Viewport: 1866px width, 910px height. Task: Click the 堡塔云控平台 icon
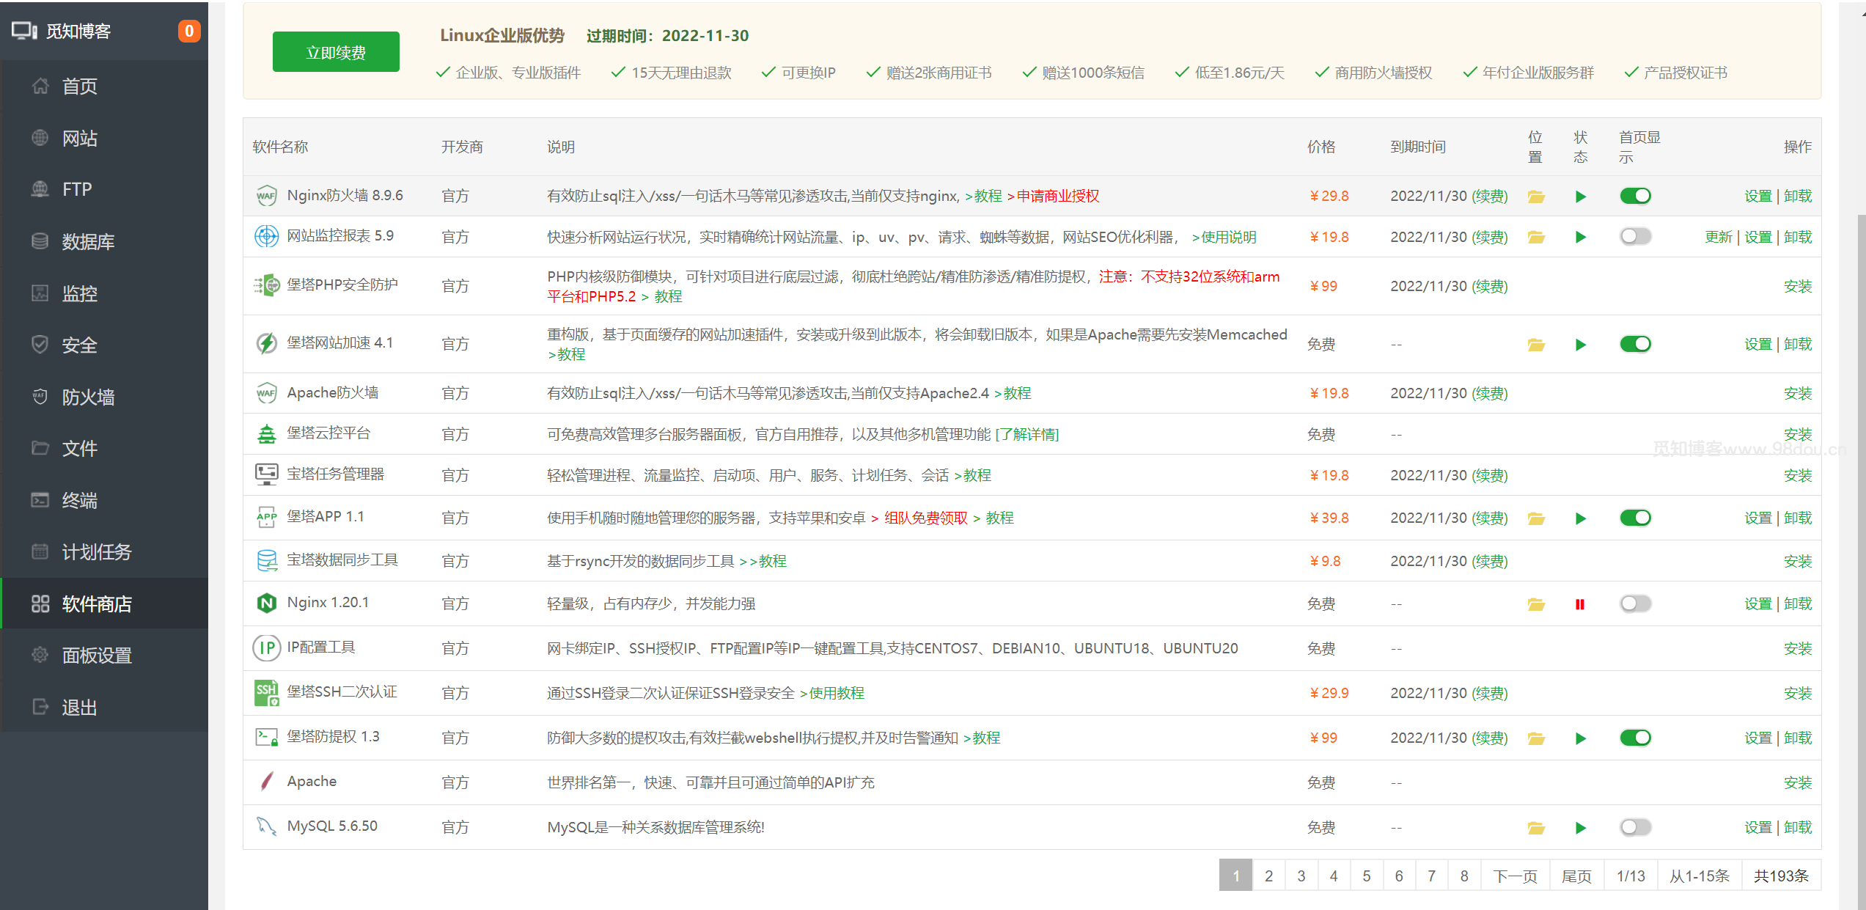click(x=266, y=433)
